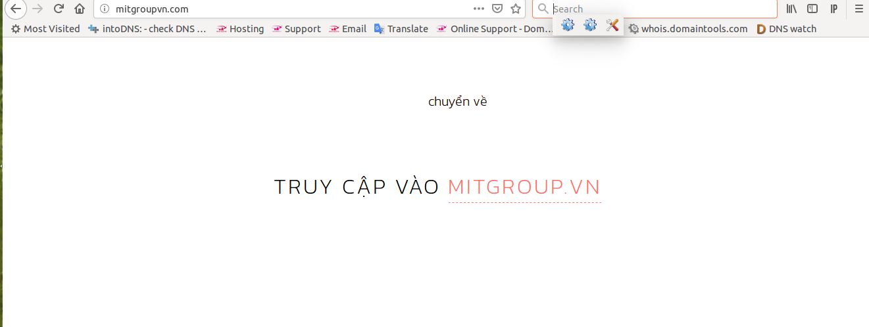
Task: Open the Firefox hamburger menu
Action: 858,9
